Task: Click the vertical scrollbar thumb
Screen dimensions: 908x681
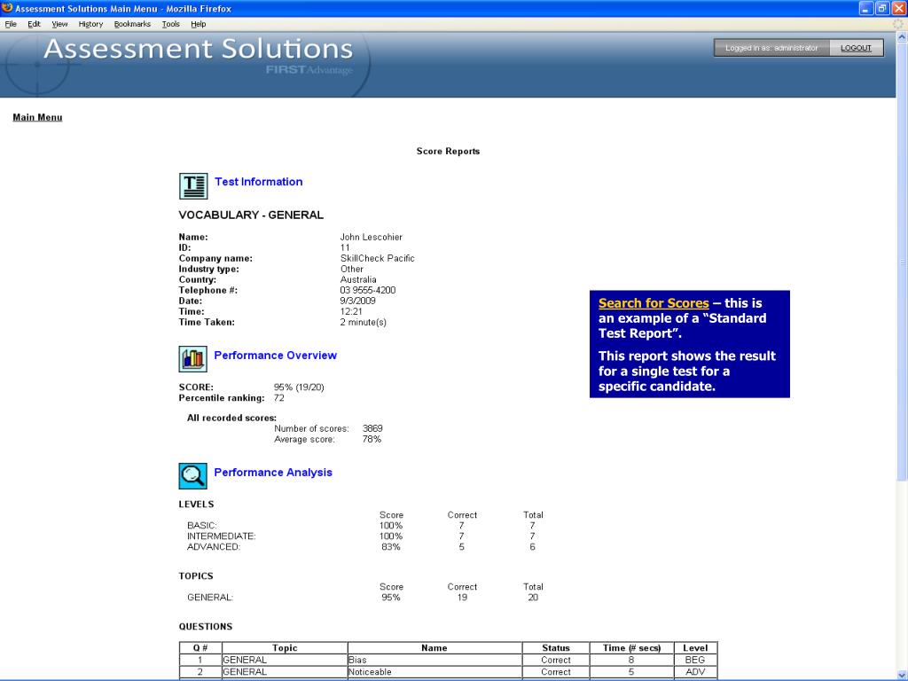Action: [x=902, y=261]
